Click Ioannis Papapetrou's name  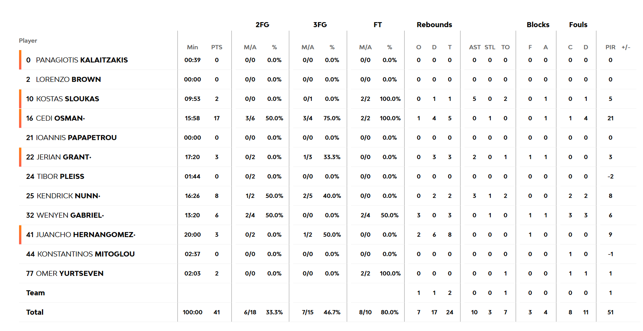click(x=76, y=138)
